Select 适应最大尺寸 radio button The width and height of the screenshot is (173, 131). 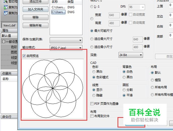tap(92, 39)
